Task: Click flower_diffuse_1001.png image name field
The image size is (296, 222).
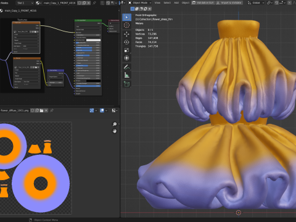Action: coord(15,110)
